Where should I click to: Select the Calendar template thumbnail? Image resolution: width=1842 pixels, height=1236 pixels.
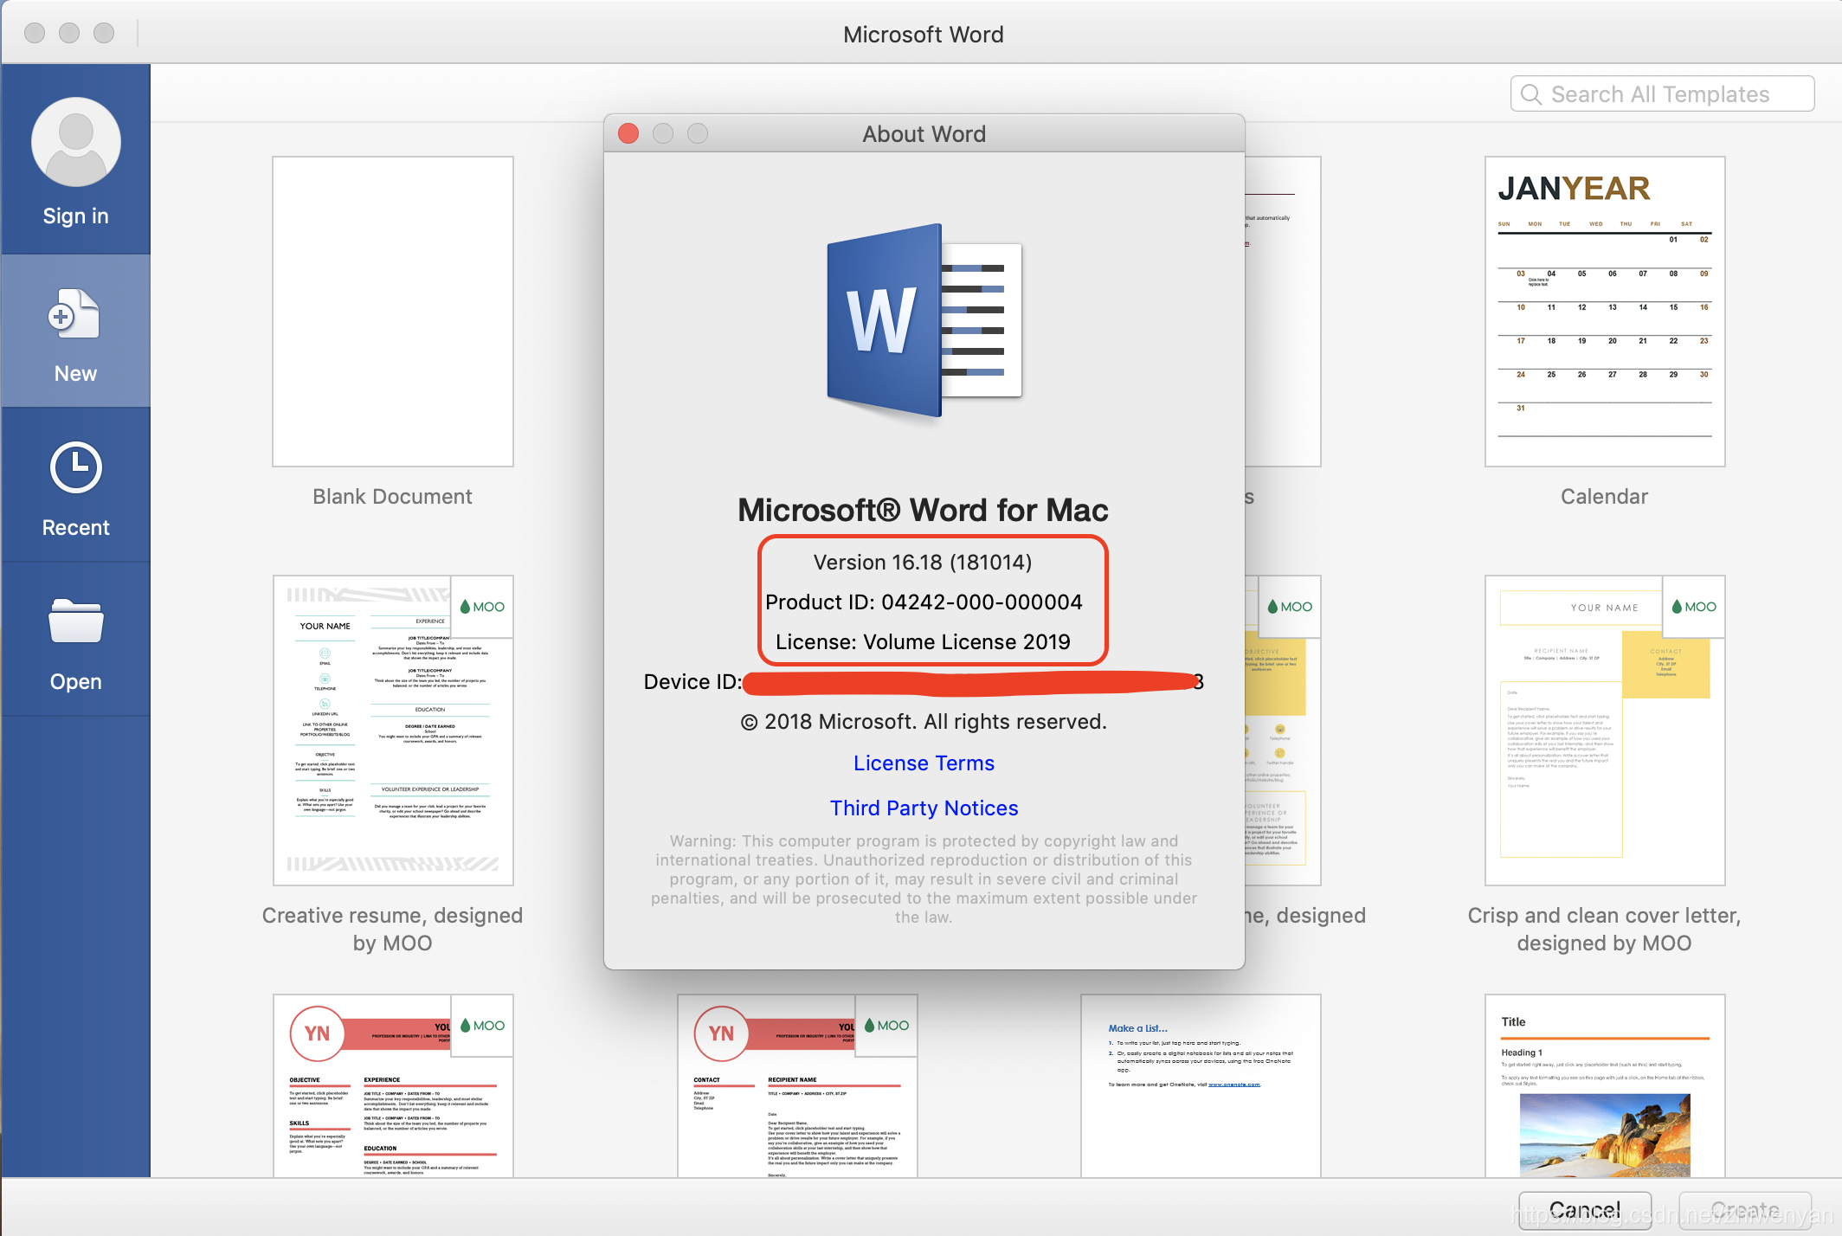point(1605,312)
